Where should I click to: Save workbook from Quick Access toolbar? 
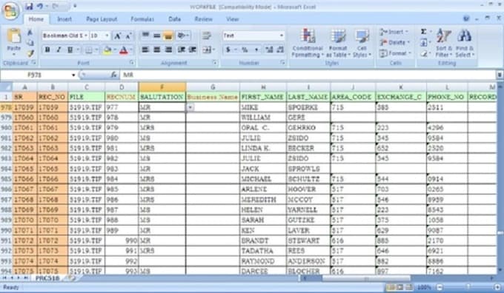click(x=29, y=6)
